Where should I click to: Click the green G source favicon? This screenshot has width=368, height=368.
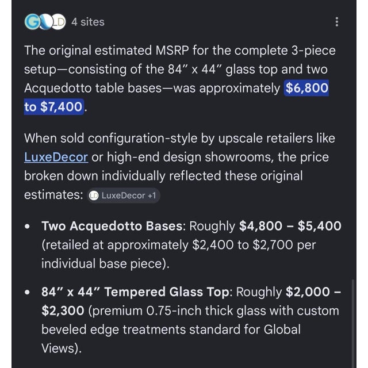[32, 22]
